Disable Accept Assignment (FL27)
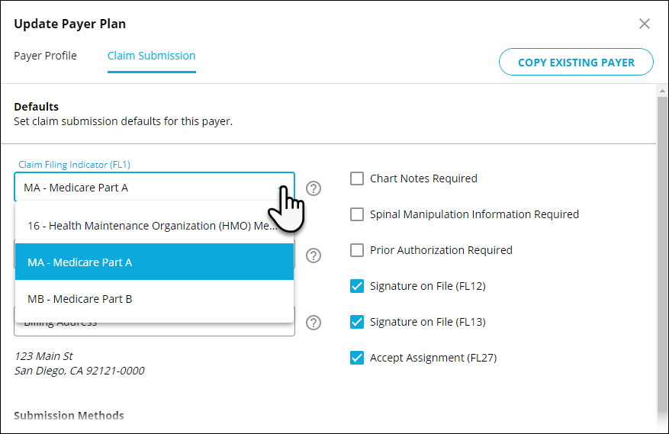This screenshot has height=434, width=669. coord(357,358)
